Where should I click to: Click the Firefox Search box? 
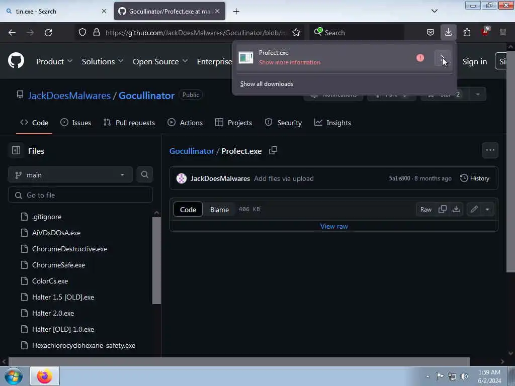357,33
